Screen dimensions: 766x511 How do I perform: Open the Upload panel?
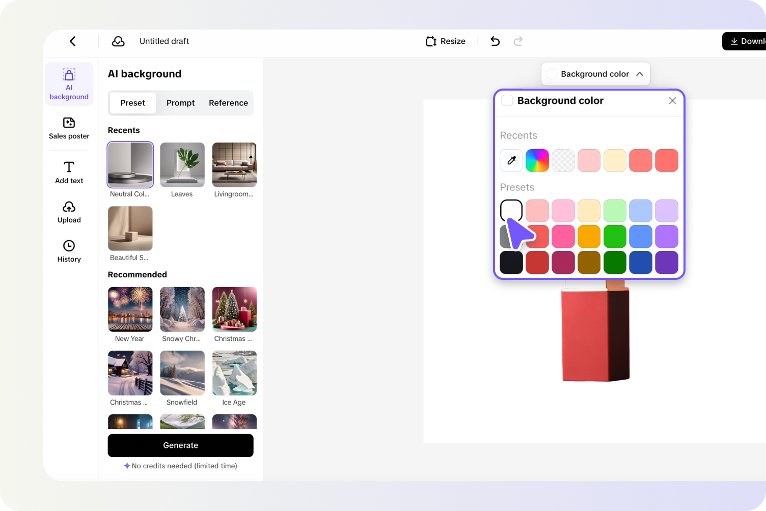(69, 212)
